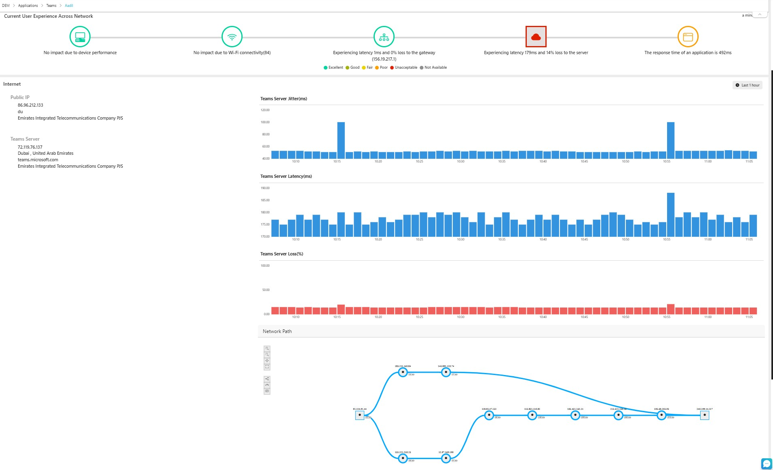Navigate to Teams in the breadcrumb
Viewport: 773px width, 470px height.
pyautogui.click(x=51, y=6)
